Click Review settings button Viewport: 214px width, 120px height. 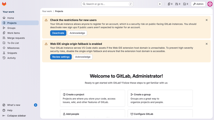click(x=61, y=57)
